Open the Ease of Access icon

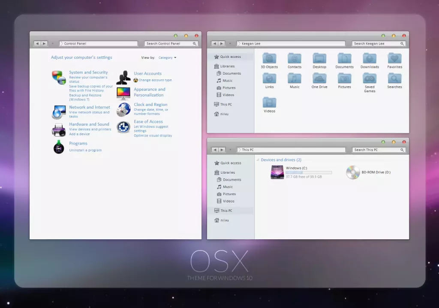123,127
